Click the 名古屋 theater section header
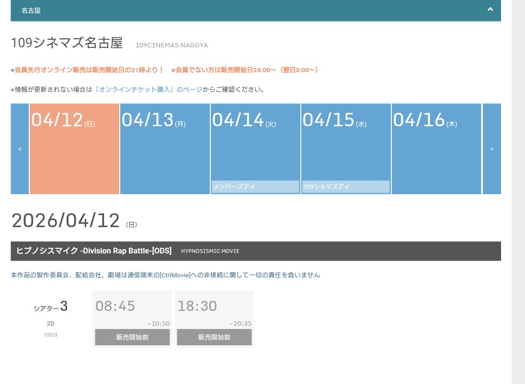The width and height of the screenshot is (525, 384). [31, 10]
